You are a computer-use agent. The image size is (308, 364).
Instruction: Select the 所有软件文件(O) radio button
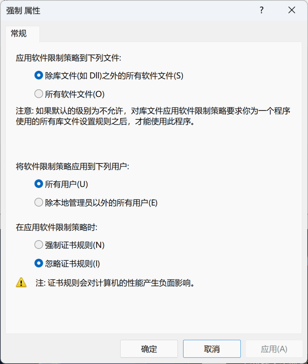coord(38,94)
